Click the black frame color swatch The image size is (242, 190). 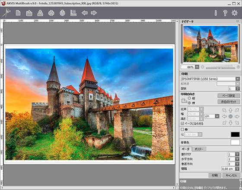tap(235, 134)
